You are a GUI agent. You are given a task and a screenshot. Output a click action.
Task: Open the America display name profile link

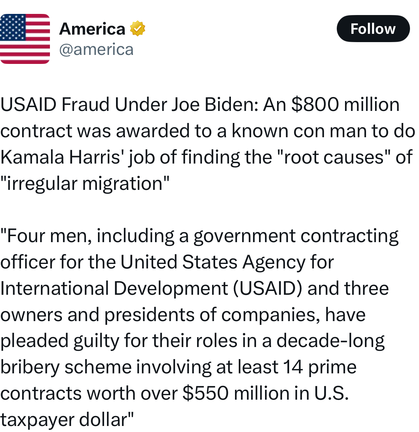click(92, 29)
